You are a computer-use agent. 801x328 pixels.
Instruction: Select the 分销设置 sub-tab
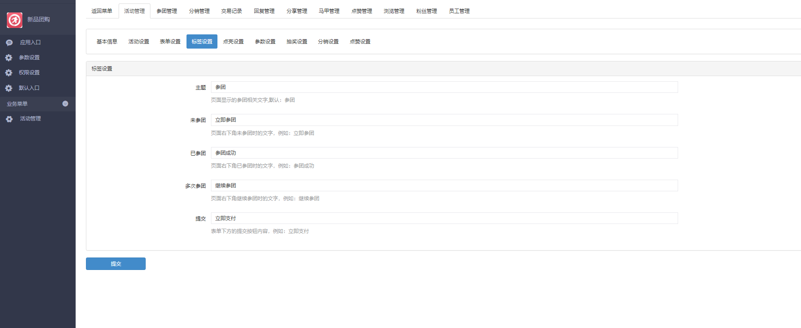(328, 42)
